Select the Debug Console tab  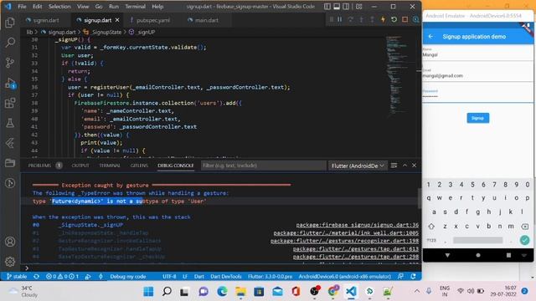[176, 166]
